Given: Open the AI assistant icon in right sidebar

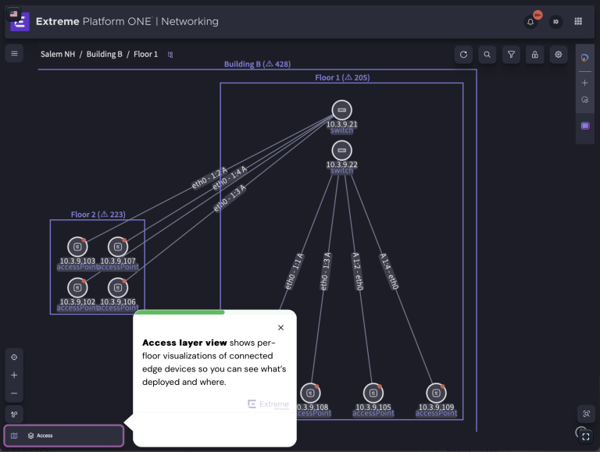Looking at the screenshot, I should (x=584, y=58).
